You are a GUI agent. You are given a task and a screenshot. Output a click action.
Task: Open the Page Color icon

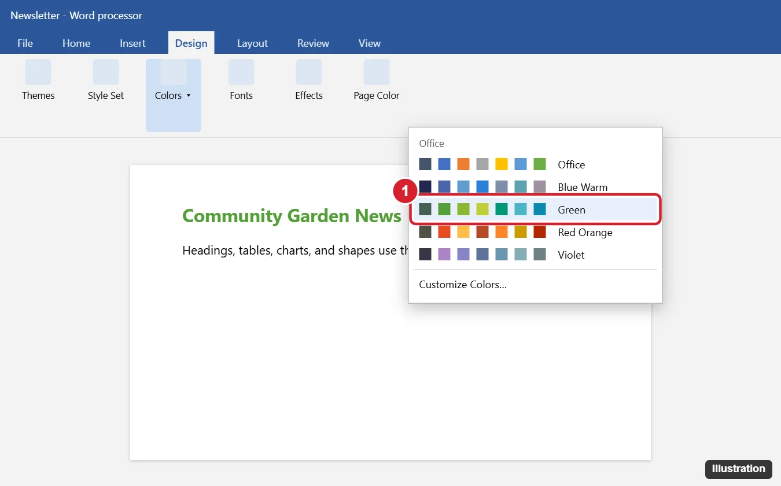377,72
